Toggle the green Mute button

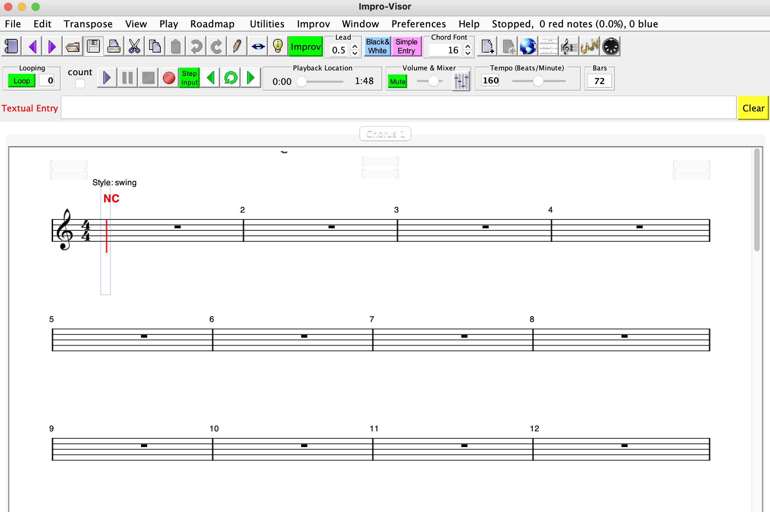pos(398,82)
